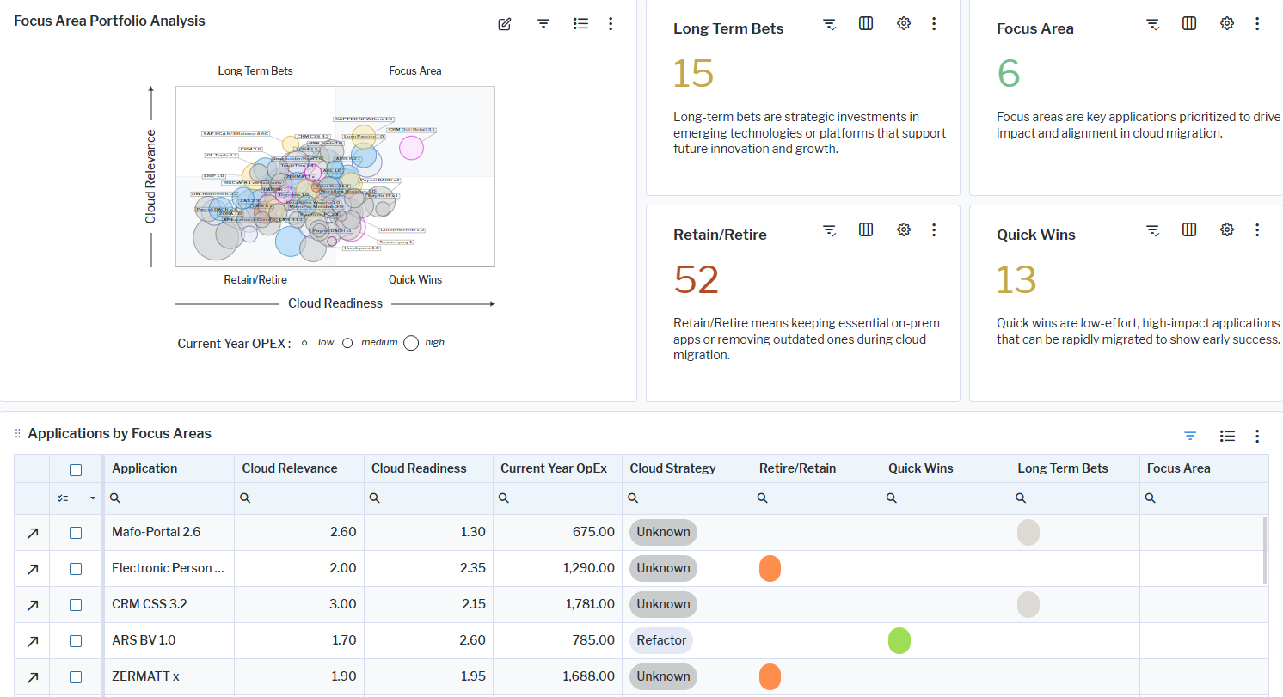Open filter icon in Focus Area Portfolio Analysis

pos(543,24)
